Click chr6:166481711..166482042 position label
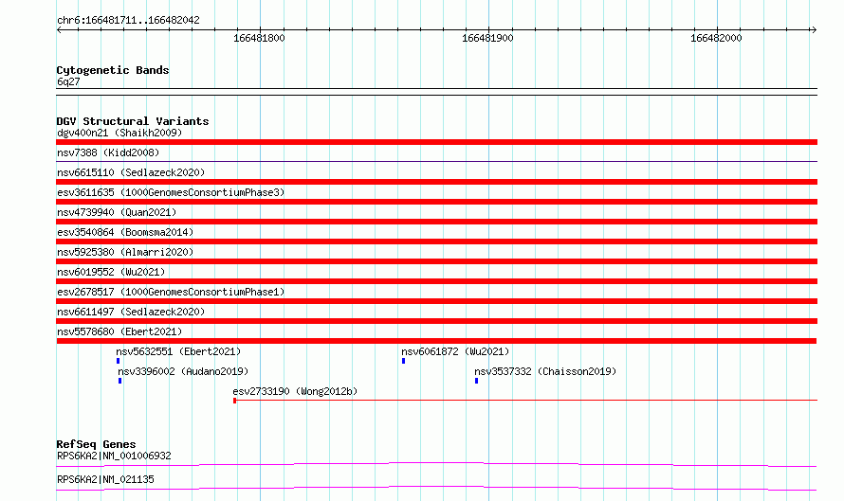 coord(128,20)
